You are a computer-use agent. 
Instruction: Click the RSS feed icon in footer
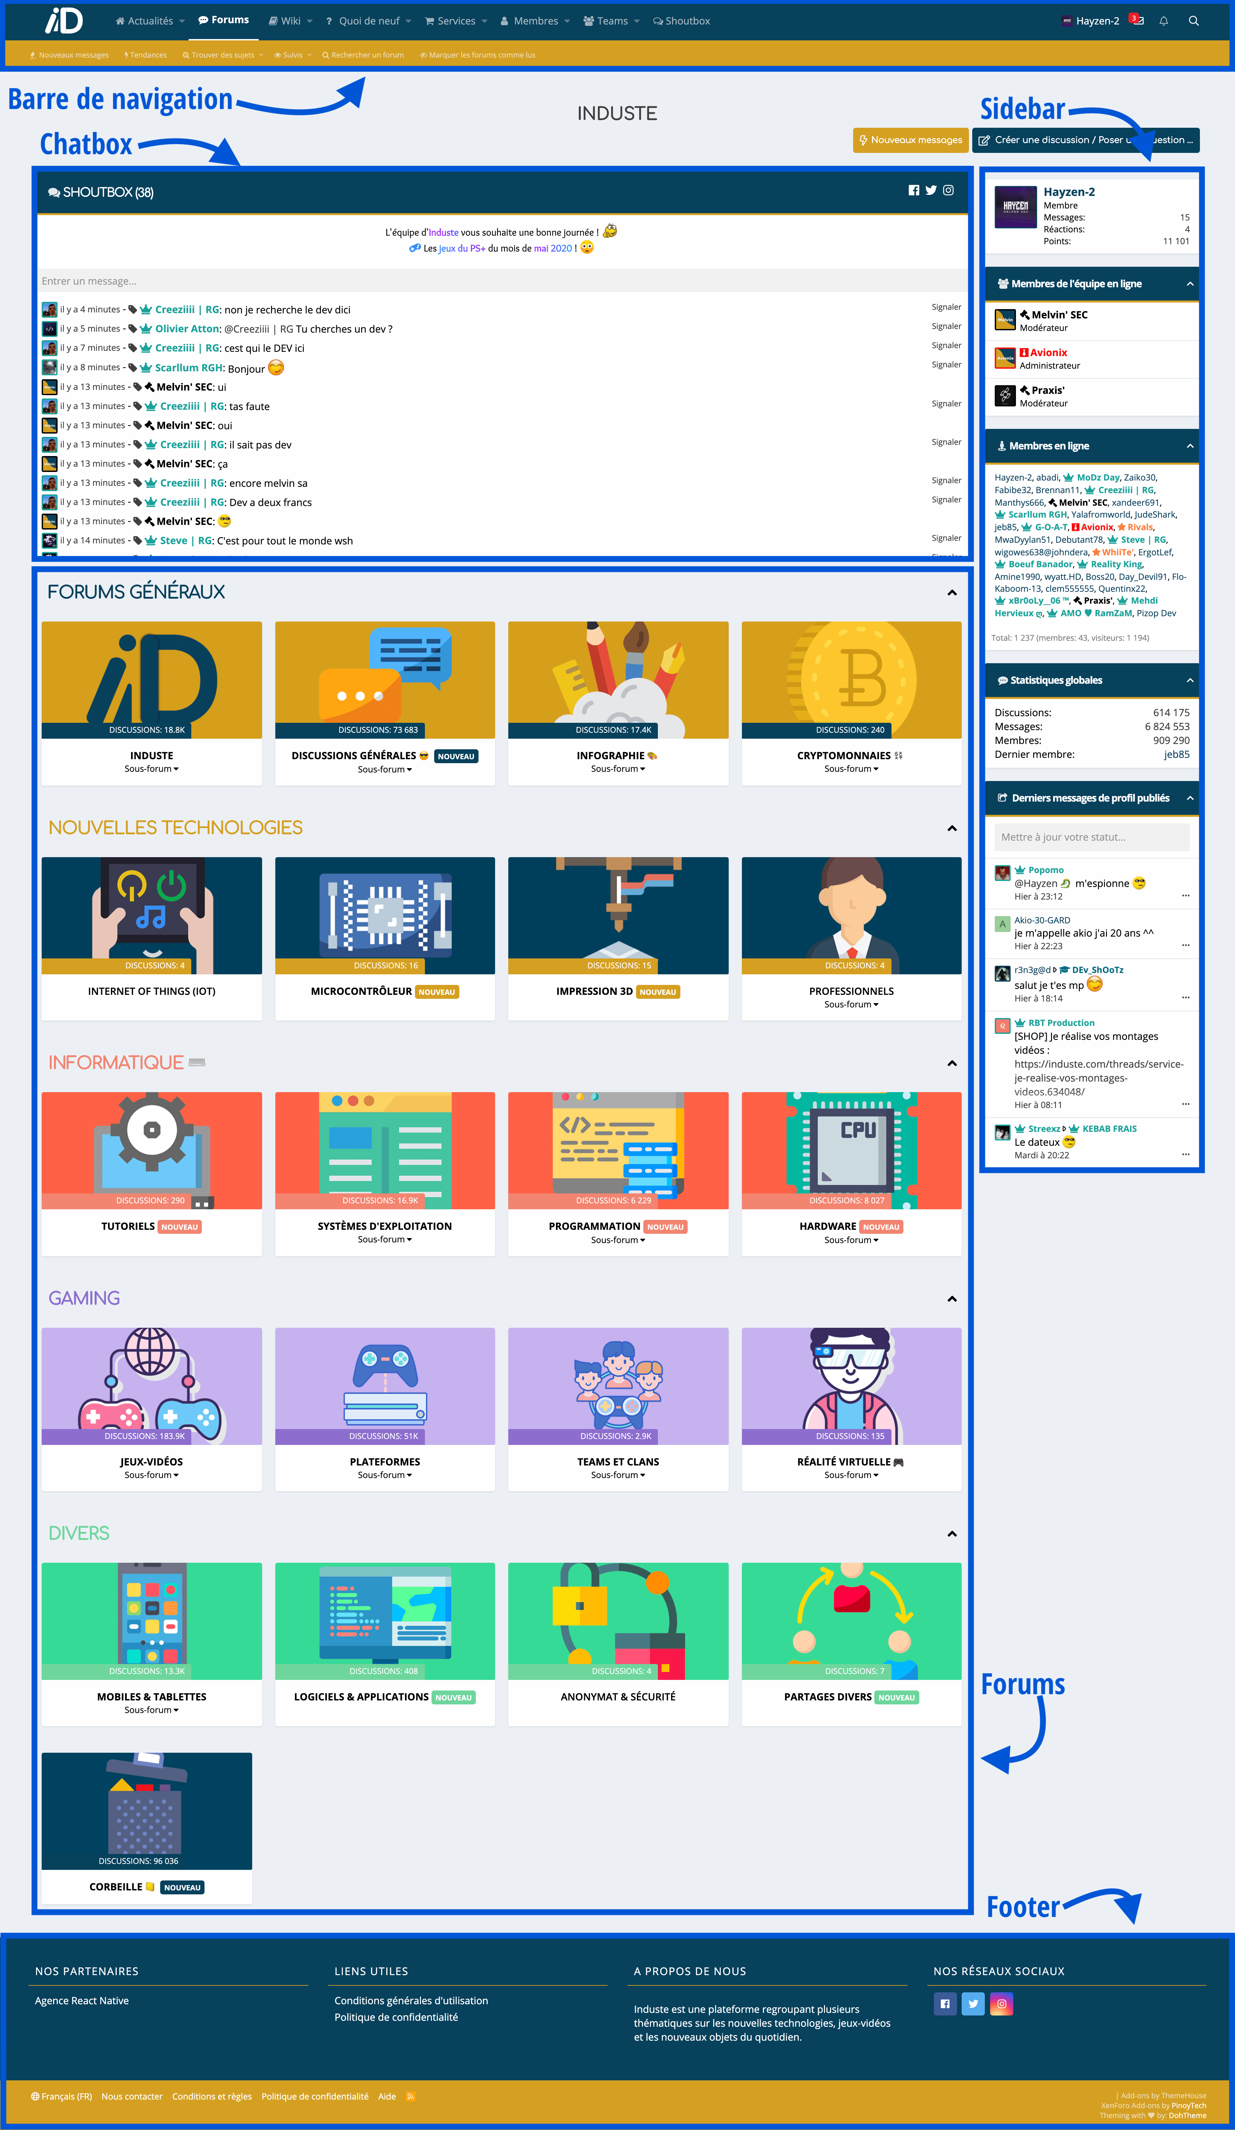click(411, 2096)
